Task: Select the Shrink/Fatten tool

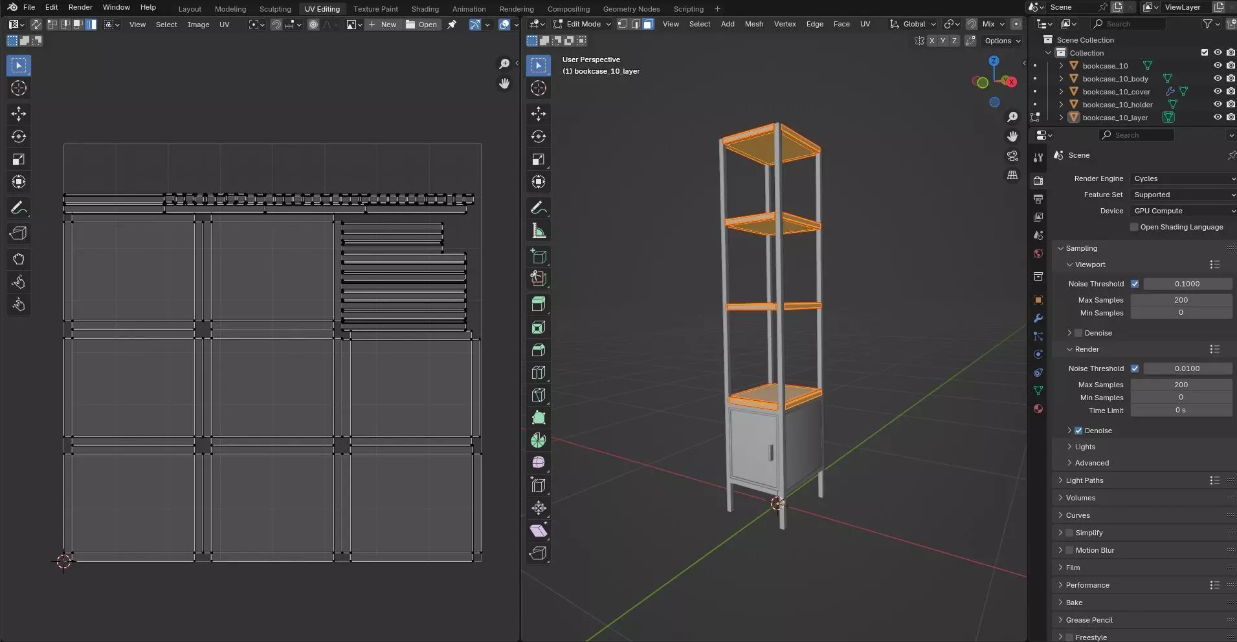Action: tap(539, 508)
